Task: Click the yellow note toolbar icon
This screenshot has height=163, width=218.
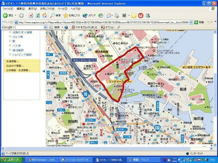Action: pos(134,16)
